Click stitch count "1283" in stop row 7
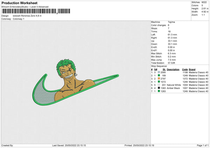 (x=163, y=91)
